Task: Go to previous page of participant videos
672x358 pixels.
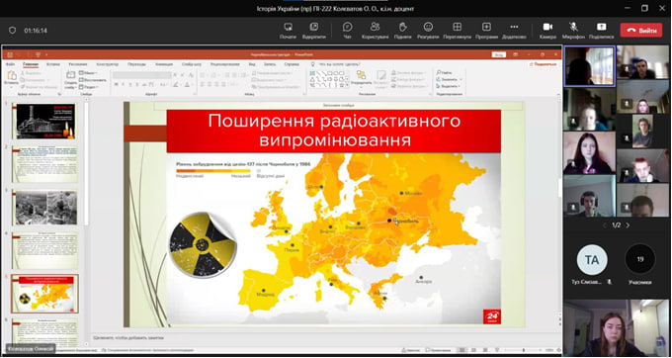Action: point(605,225)
